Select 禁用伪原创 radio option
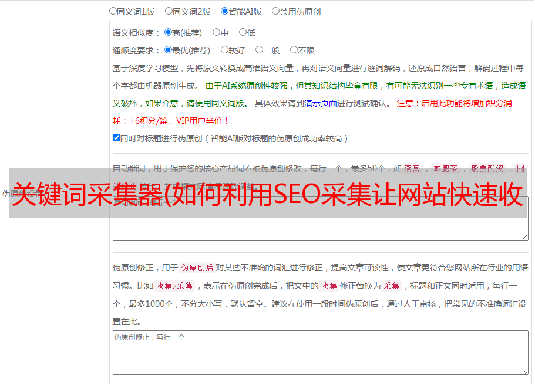Screen dimensions: 535x386 275,11
